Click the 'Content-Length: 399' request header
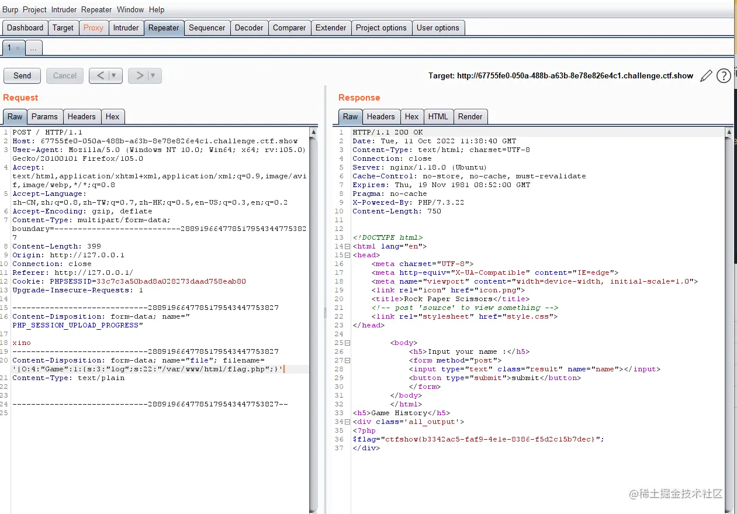The image size is (737, 514). [x=57, y=247]
